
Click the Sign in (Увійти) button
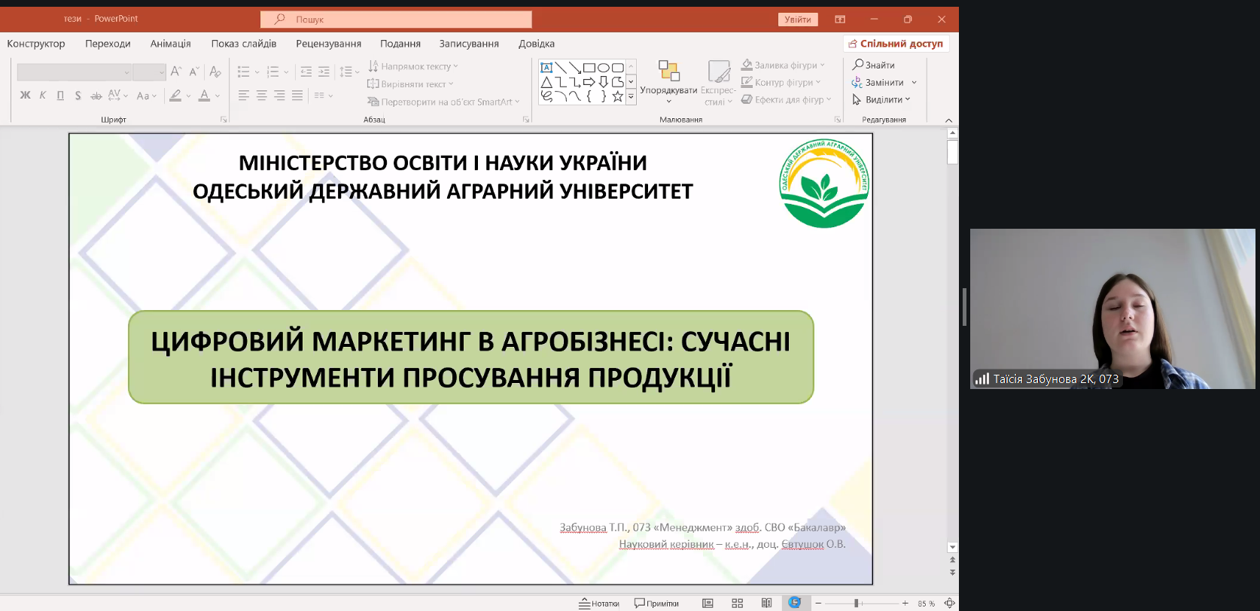click(x=797, y=20)
